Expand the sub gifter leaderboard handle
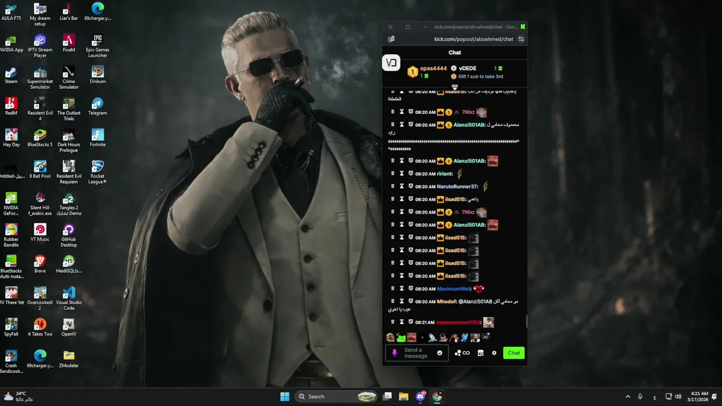 (455, 87)
